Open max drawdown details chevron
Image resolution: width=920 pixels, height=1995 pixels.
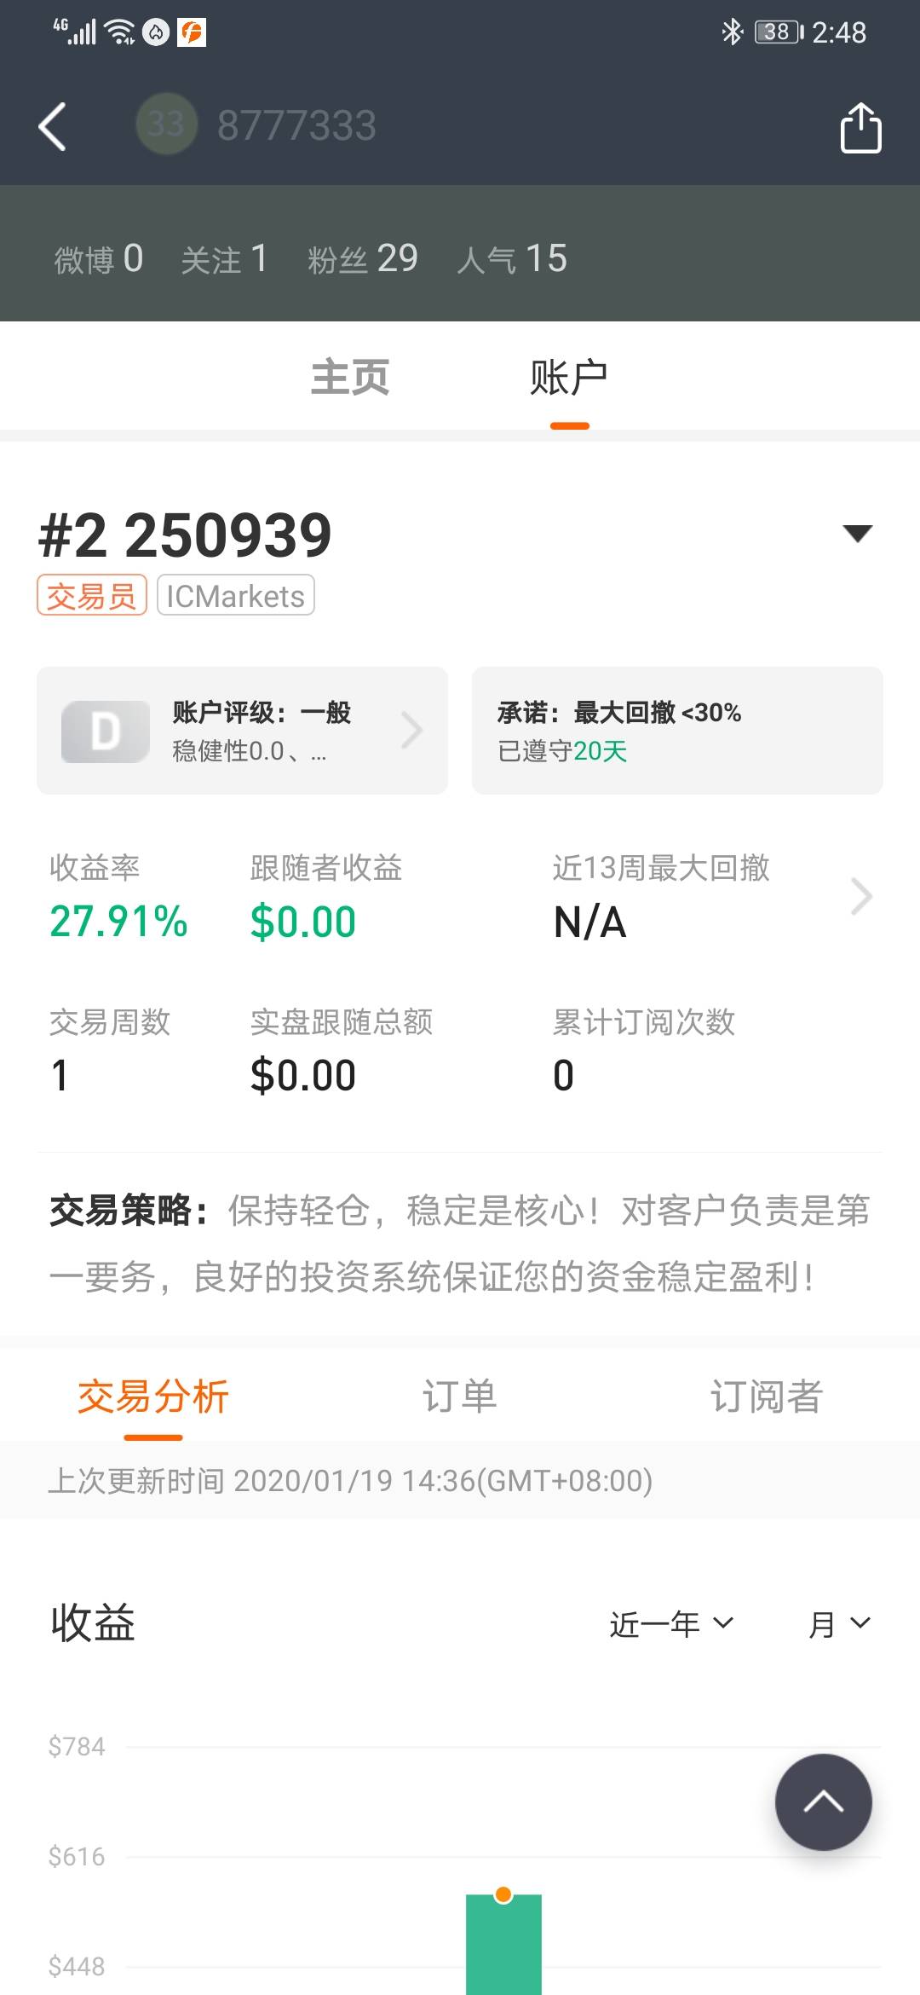click(861, 897)
